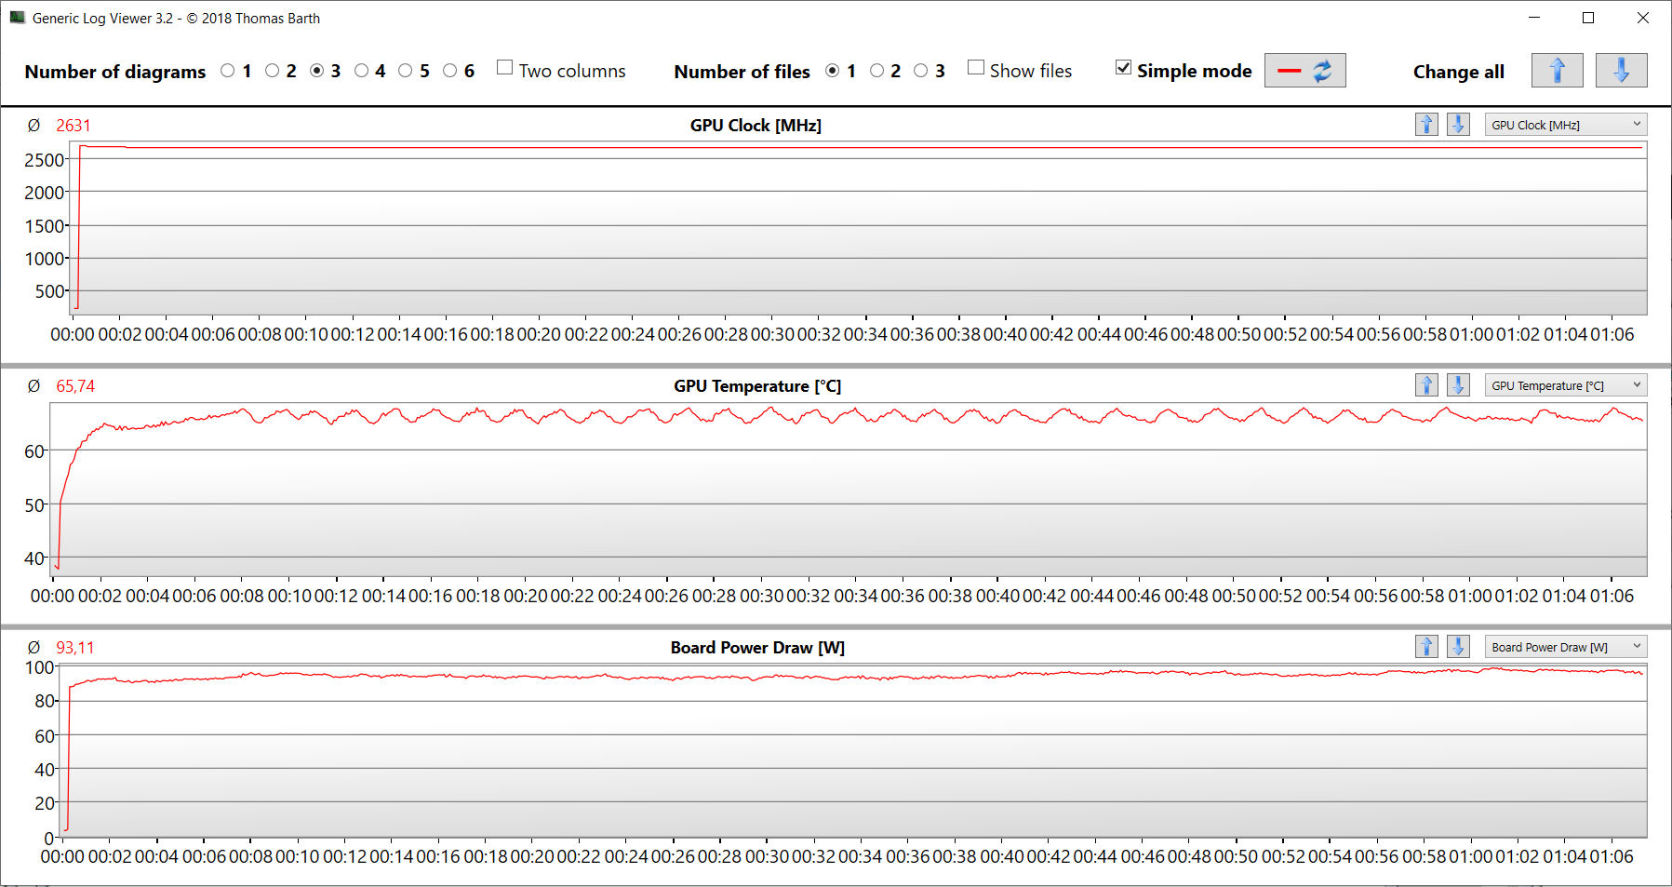Click the Change all up arrow button
The height and width of the screenshot is (887, 1672).
tap(1557, 71)
